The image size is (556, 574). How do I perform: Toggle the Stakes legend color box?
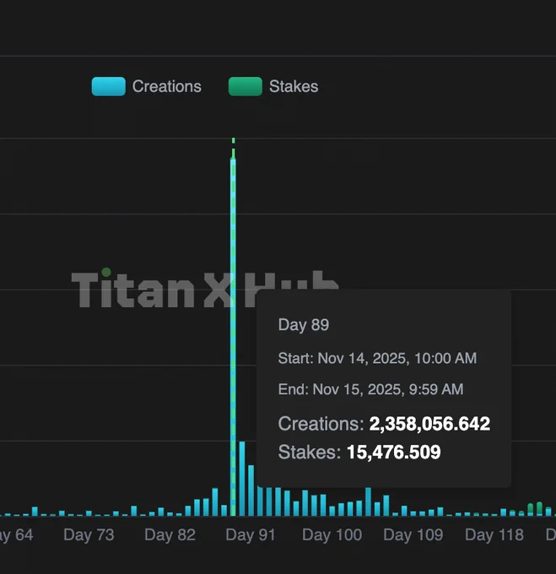[x=245, y=86]
